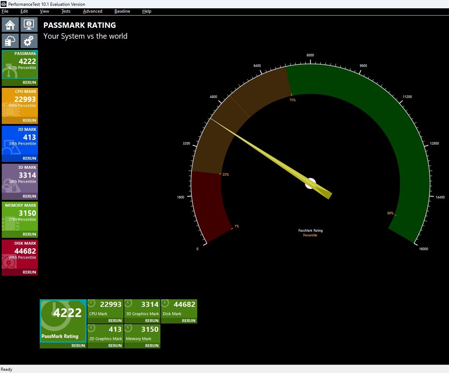
Task: Rerun bottom Memory Mark test
Action: coord(152,346)
